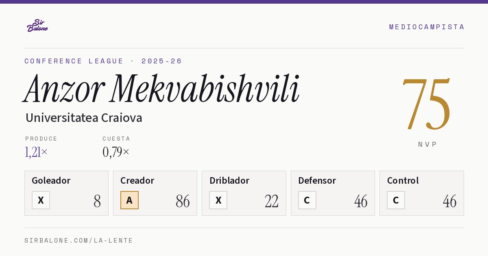Click the MEDIOCAMPISTA position label
Viewport: 488px width, 256px height.
point(427,27)
